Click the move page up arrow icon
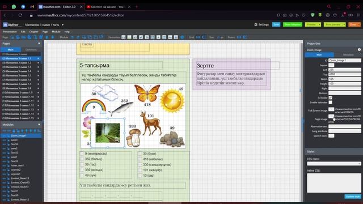This screenshot has height=204, width=363. pyautogui.click(x=47, y=37)
